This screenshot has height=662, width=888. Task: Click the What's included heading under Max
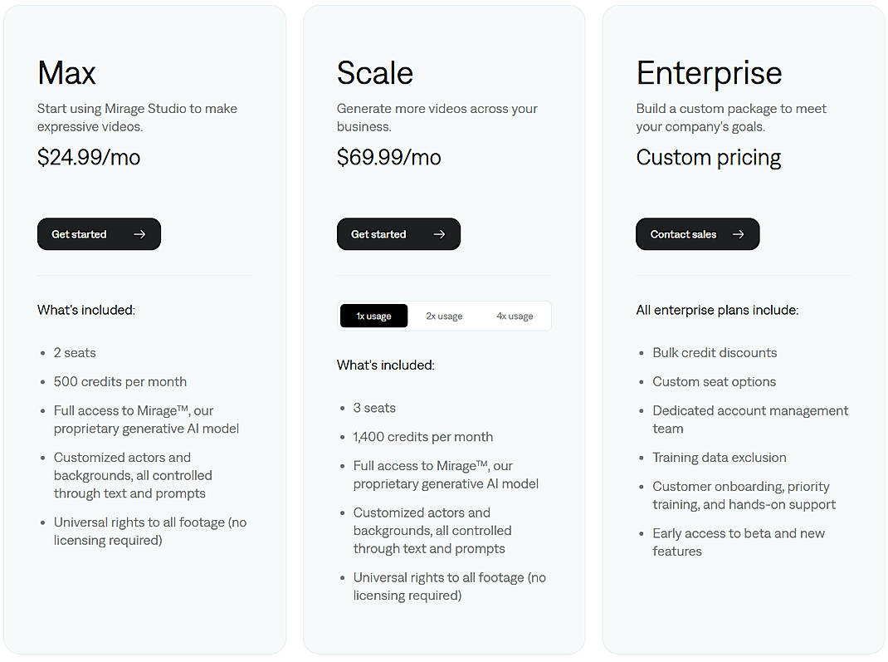click(85, 310)
